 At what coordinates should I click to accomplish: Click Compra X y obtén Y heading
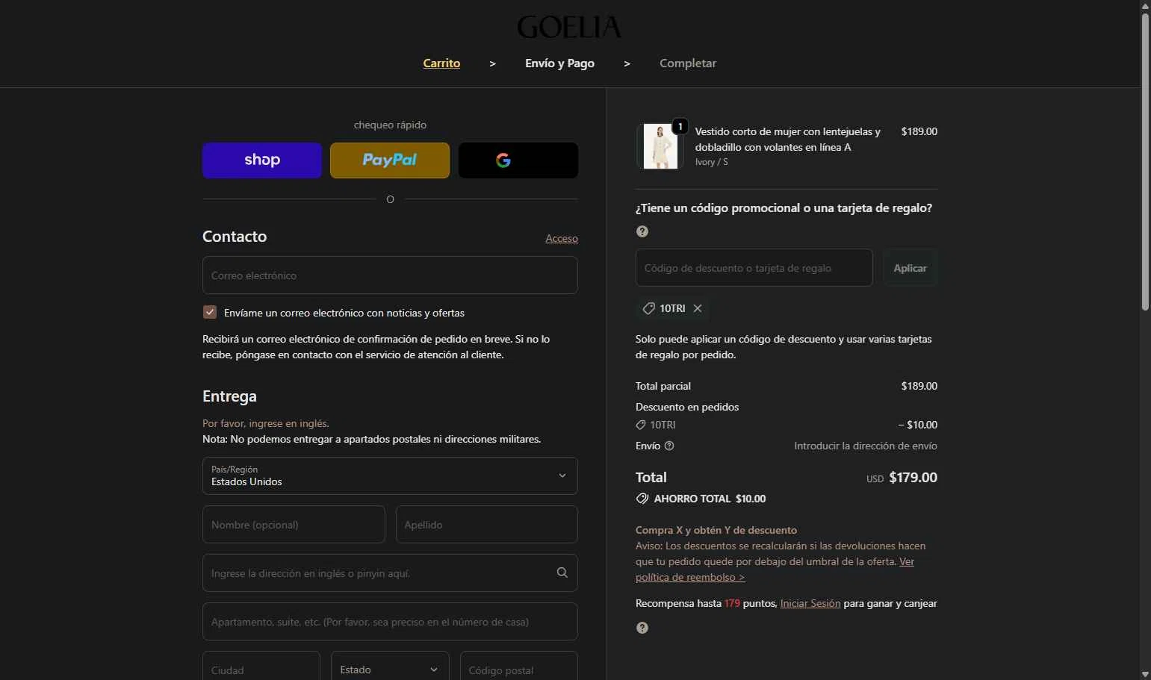(x=716, y=530)
